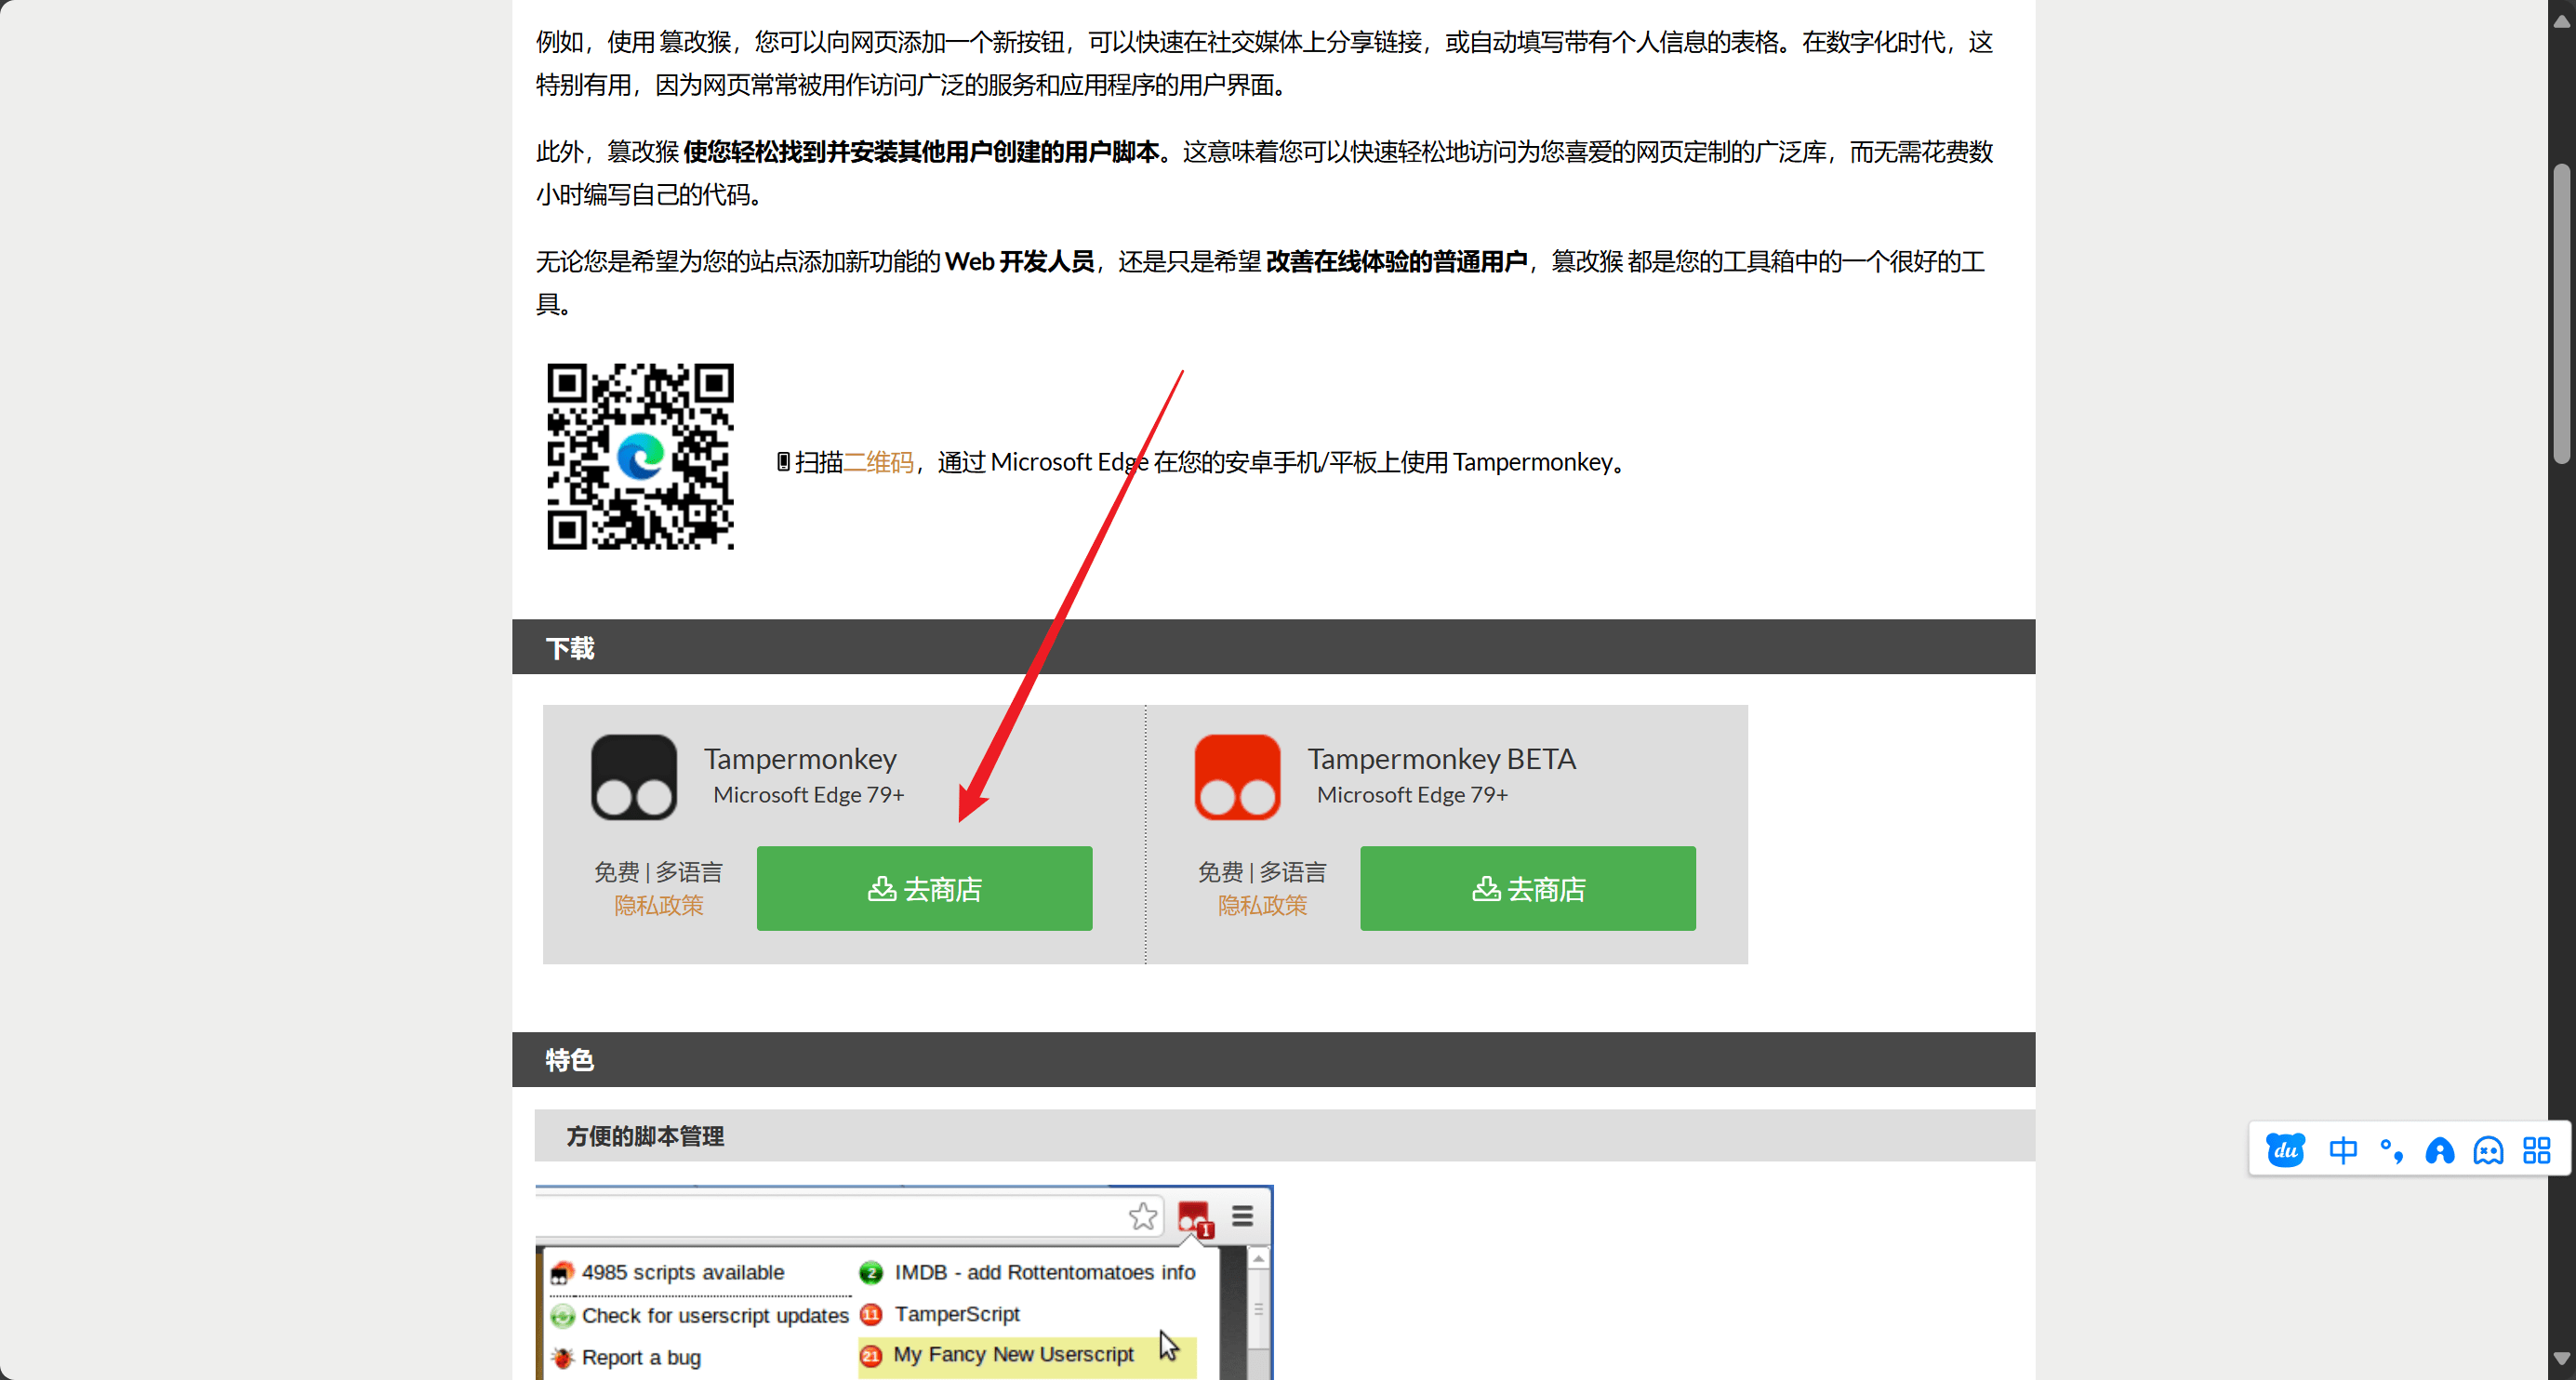Toggle Chinese/English input mode 中
Image resolution: width=2576 pixels, height=1380 pixels.
pyautogui.click(x=2342, y=1151)
